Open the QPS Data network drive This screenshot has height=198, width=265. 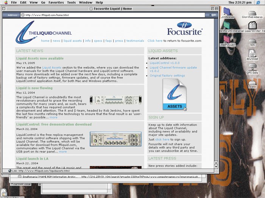pyautogui.click(x=252, y=69)
